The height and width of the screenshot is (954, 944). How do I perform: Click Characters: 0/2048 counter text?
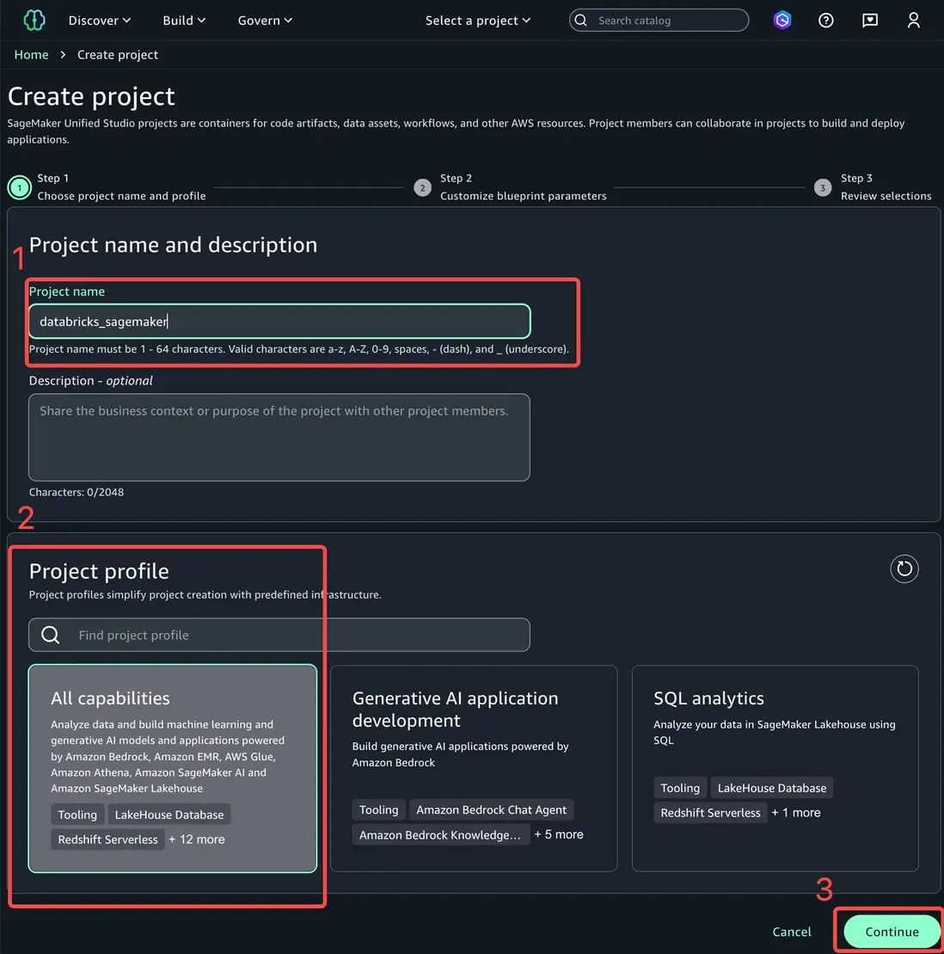[76, 492]
